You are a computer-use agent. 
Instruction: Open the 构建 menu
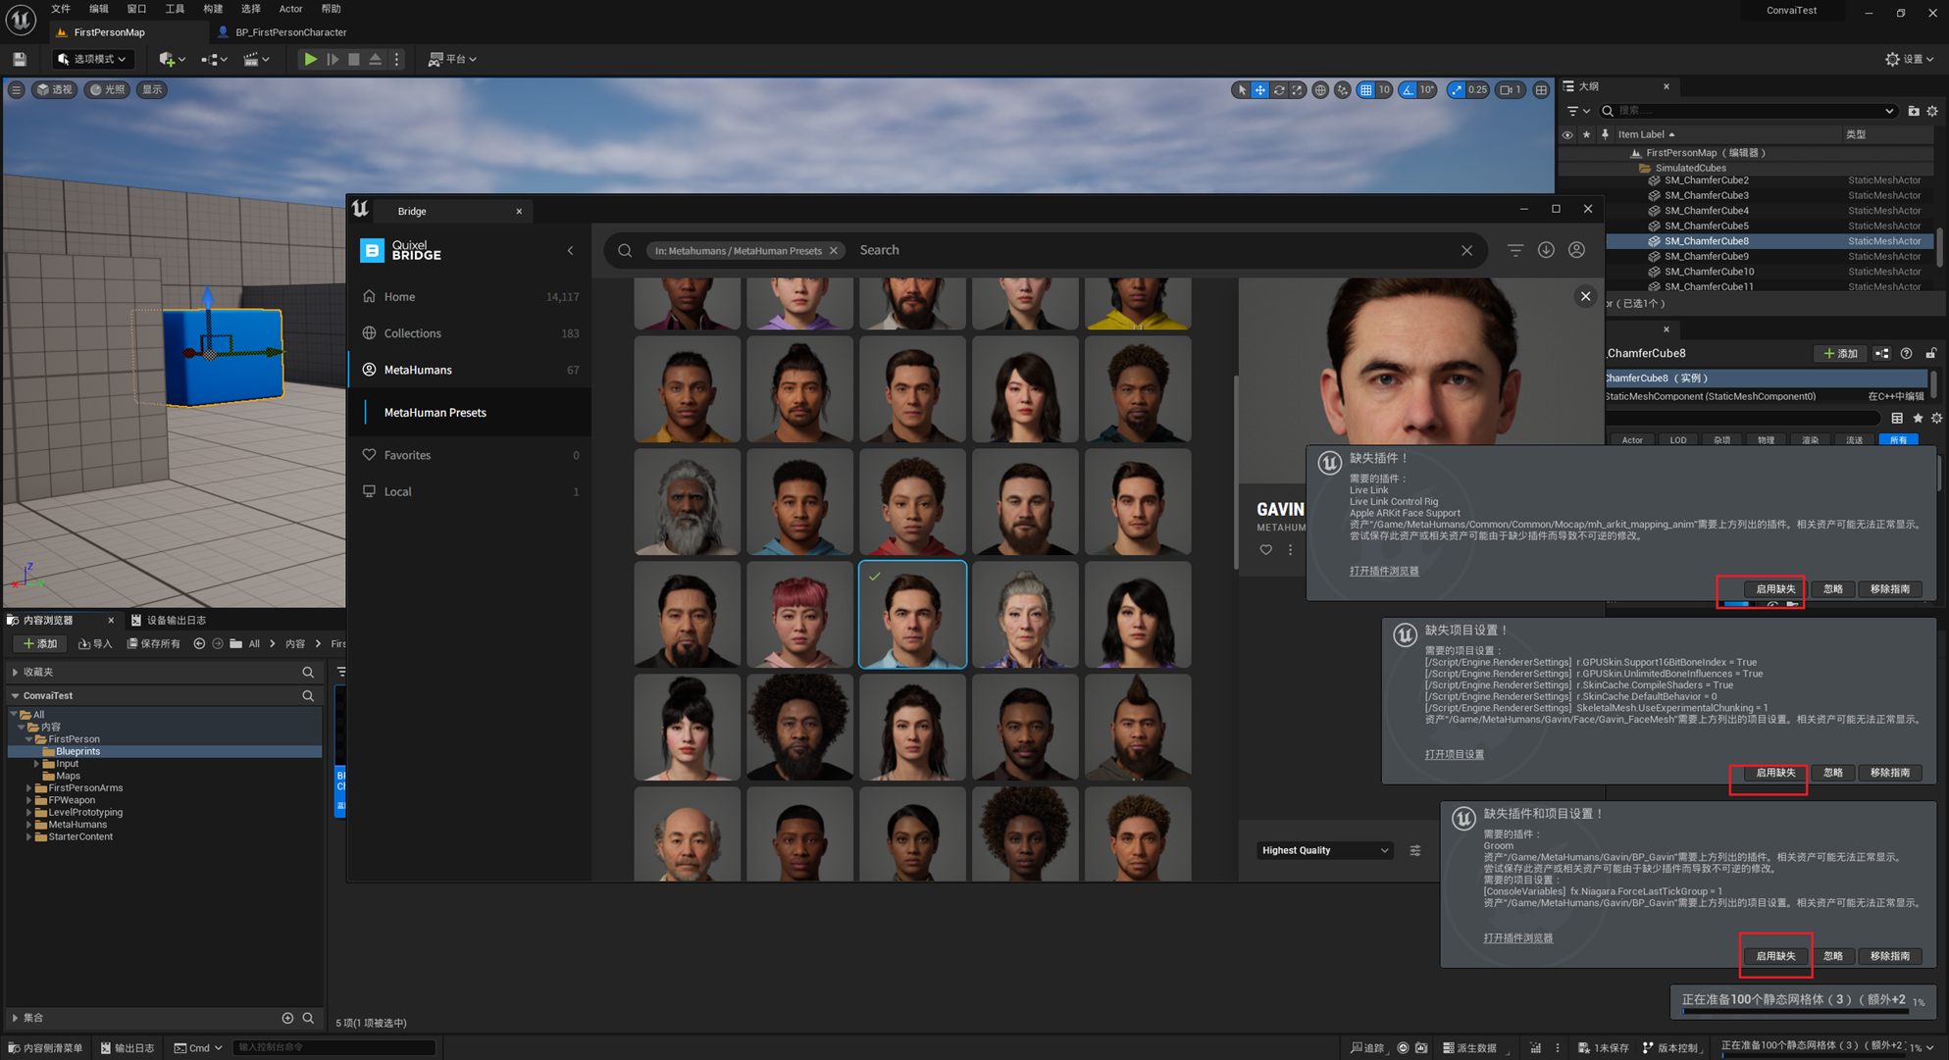pyautogui.click(x=213, y=9)
